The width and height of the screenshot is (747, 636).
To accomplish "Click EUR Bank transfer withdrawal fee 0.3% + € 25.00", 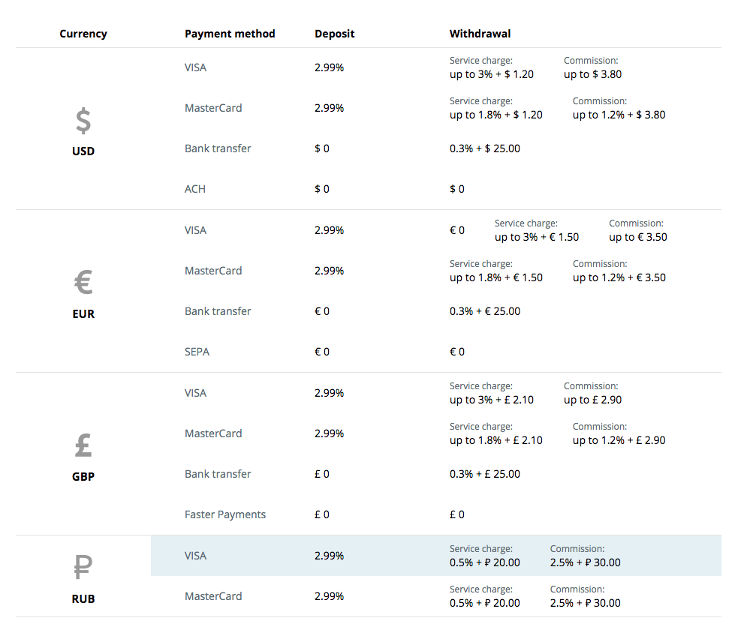I will (485, 311).
